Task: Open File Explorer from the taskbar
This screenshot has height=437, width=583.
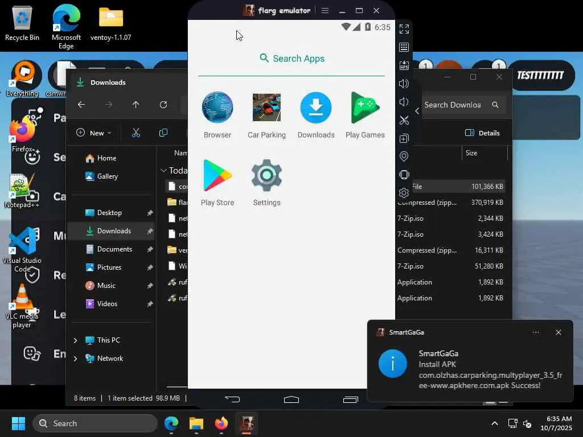Action: tap(196, 423)
